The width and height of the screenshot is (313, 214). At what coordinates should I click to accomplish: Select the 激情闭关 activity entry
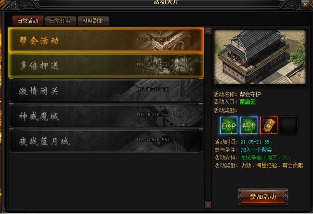pos(106,90)
